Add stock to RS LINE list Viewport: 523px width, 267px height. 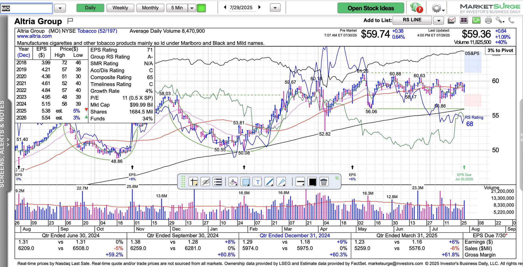(412, 20)
